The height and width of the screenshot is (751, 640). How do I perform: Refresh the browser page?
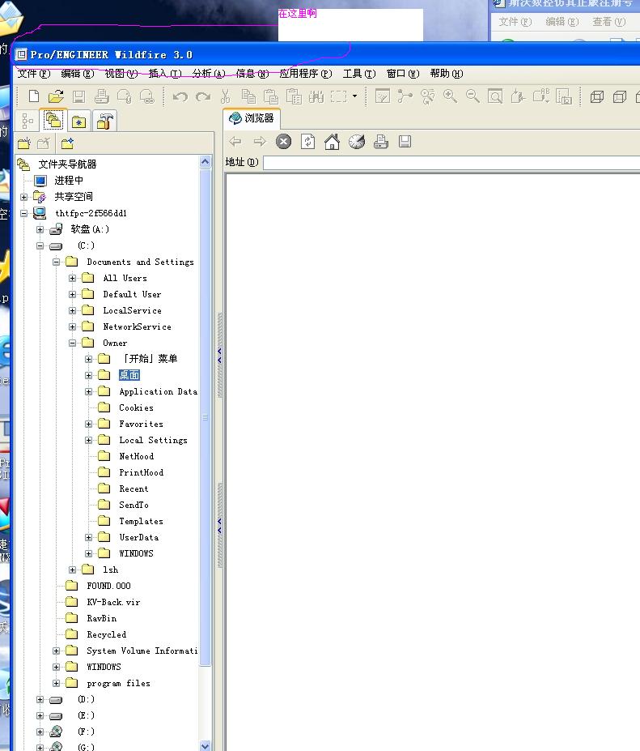307,142
